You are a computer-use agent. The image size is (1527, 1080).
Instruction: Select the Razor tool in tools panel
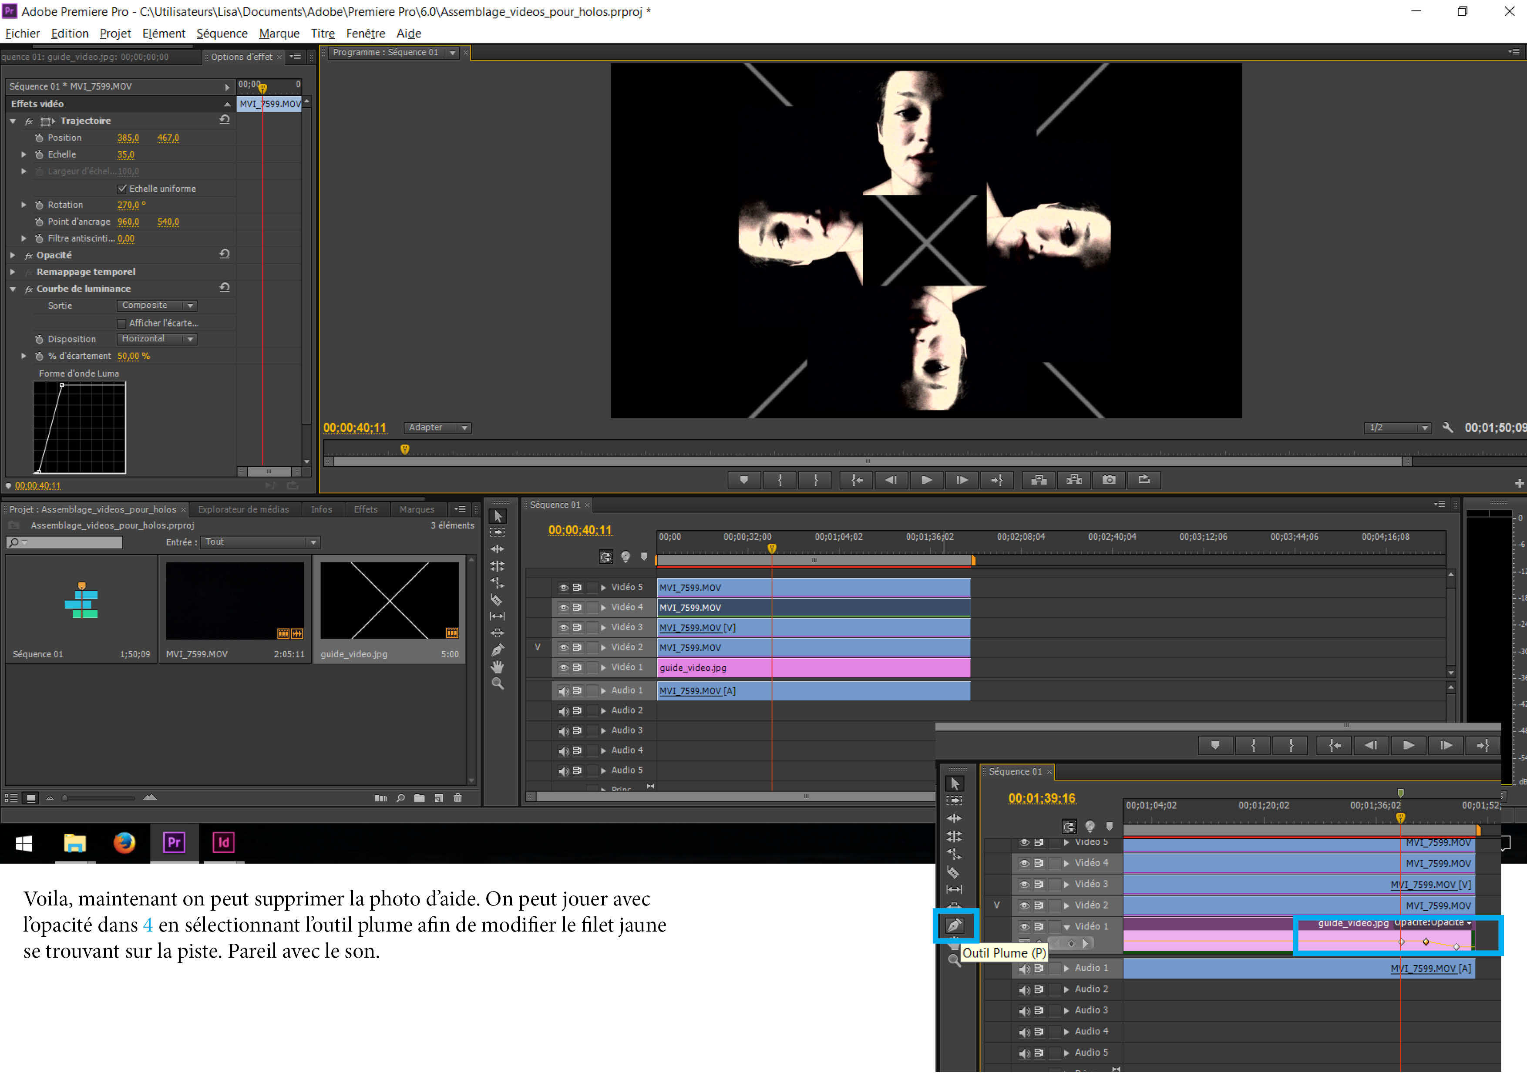click(496, 600)
